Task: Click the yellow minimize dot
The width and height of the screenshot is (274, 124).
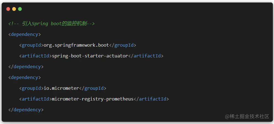Action: 14,9
